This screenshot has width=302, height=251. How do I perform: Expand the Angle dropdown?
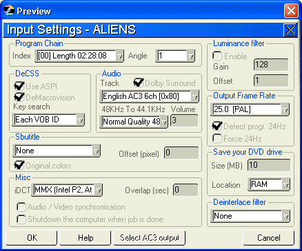[x=175, y=56]
